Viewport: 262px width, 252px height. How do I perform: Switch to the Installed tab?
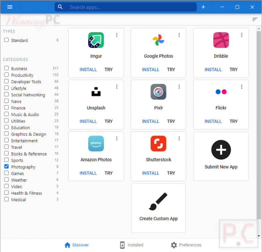(x=132, y=245)
